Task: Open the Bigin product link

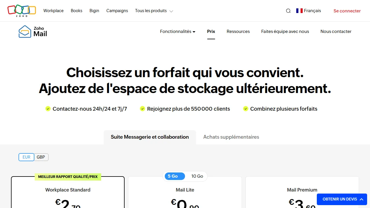Action: 94,11
